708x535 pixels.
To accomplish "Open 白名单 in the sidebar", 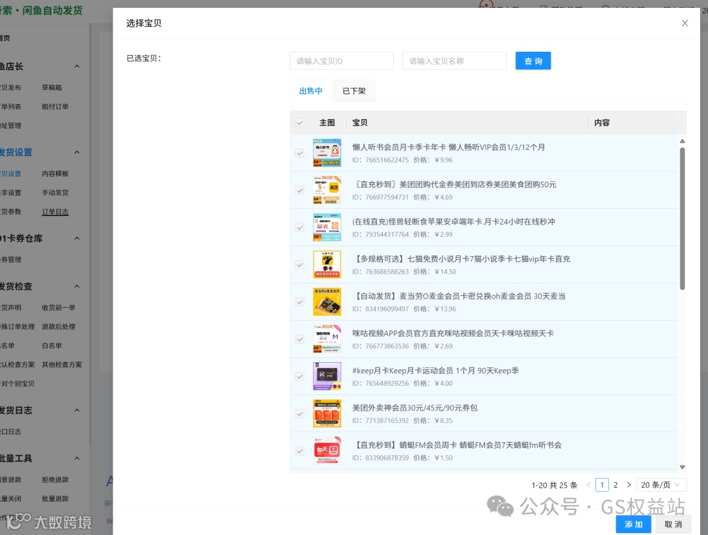I will pos(52,346).
